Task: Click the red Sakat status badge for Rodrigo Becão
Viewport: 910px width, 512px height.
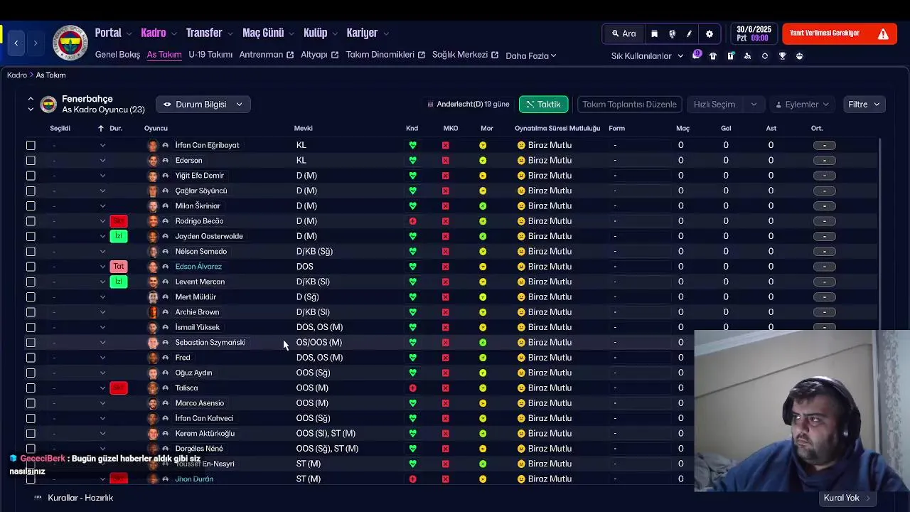Action: pos(119,221)
